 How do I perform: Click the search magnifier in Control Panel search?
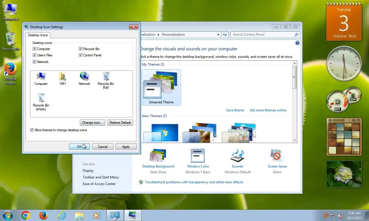coord(296,35)
